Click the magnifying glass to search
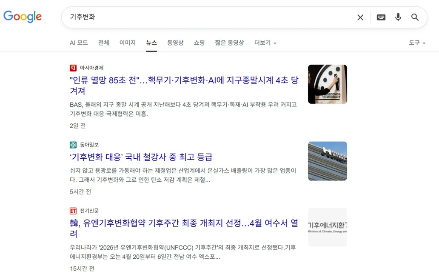Image resolution: width=439 pixels, height=280 pixels. click(415, 17)
